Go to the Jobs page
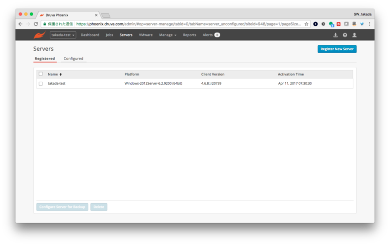Screen dimensions: 390x245 [x=109, y=35]
